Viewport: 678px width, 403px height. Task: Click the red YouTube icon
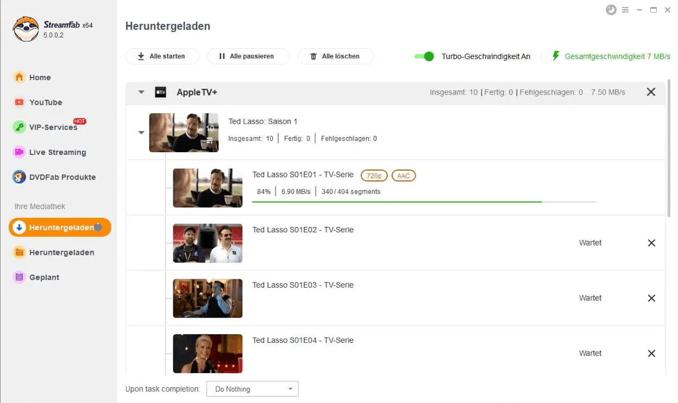point(19,103)
